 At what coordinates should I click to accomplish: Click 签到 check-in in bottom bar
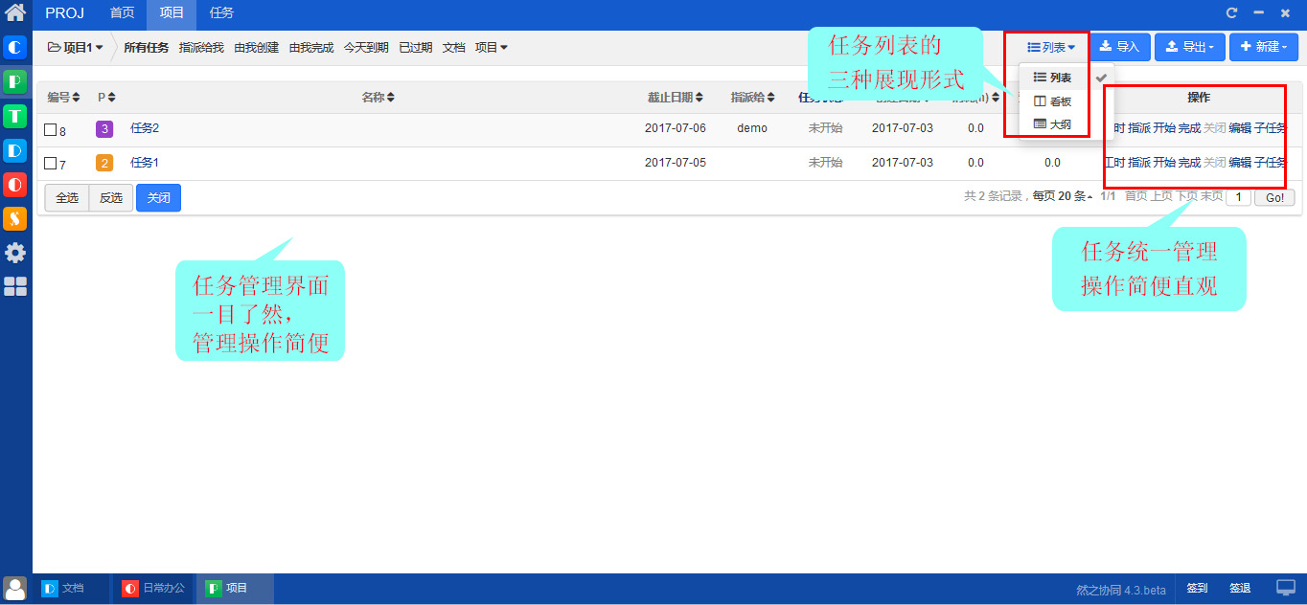(x=1197, y=588)
